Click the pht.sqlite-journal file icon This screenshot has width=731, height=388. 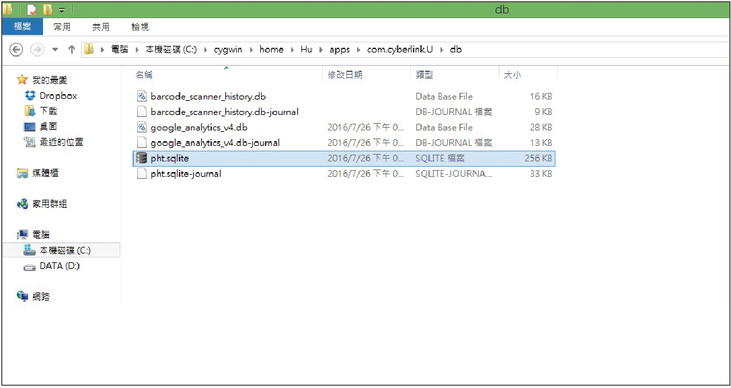(x=142, y=173)
